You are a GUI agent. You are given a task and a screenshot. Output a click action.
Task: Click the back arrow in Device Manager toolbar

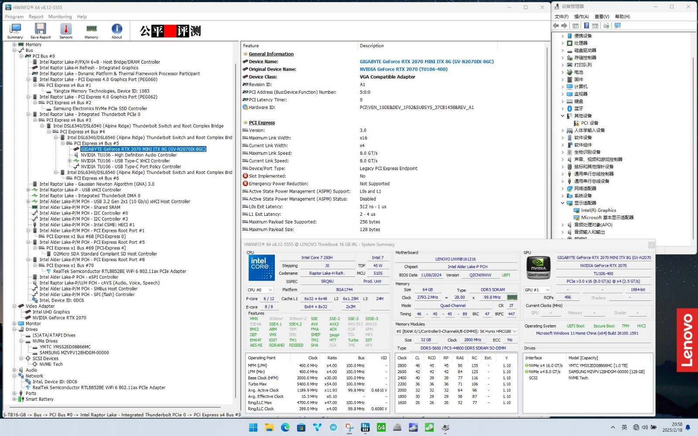[556, 26]
